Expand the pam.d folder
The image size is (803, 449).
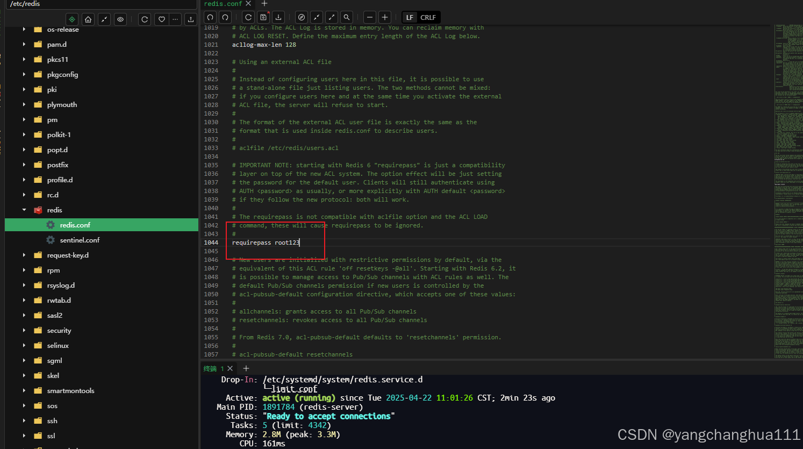23,44
